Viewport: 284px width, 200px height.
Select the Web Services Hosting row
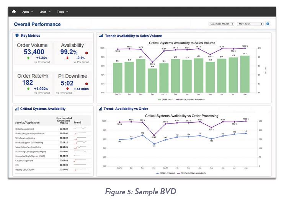[53, 138]
